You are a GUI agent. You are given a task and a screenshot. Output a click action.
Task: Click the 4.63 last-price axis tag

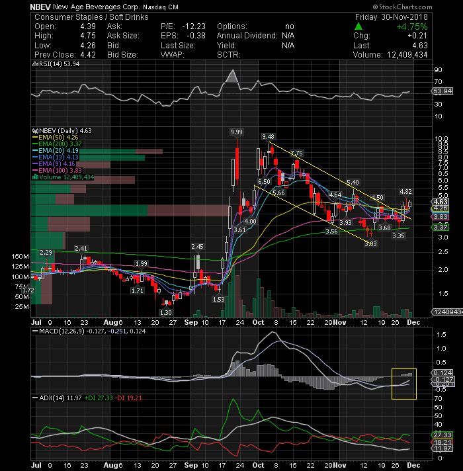pyautogui.click(x=440, y=202)
